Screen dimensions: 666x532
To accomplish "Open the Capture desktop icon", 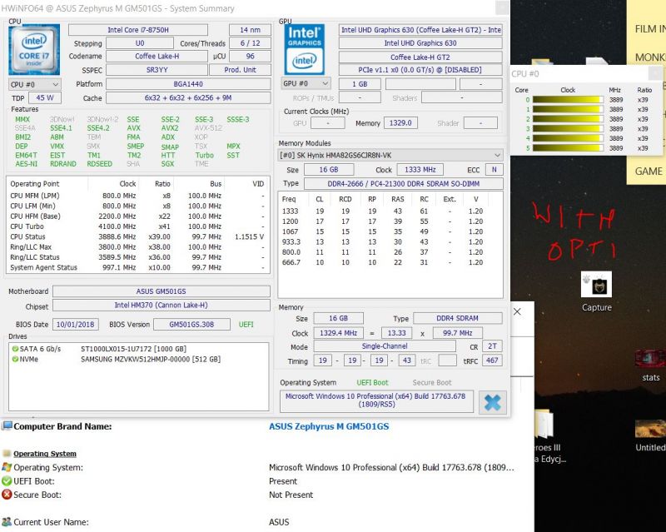I will coord(596,292).
